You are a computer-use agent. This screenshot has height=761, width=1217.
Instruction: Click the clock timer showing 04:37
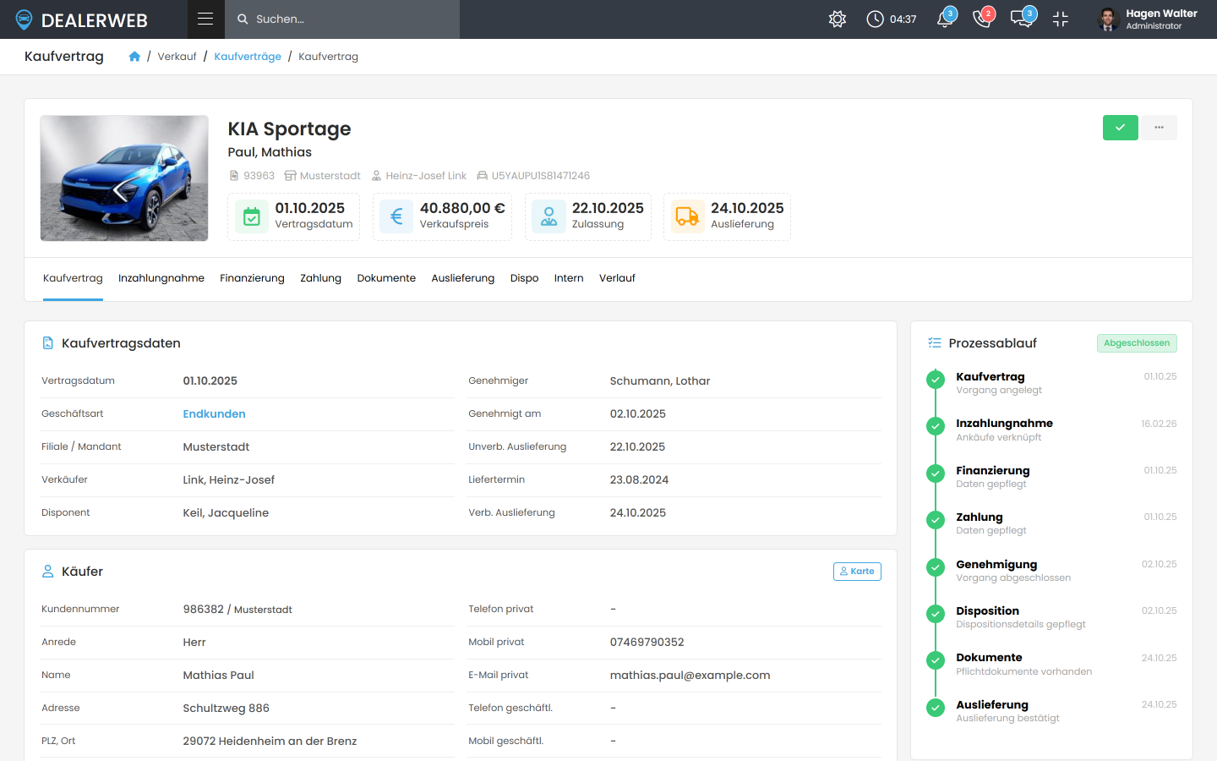[x=892, y=19]
